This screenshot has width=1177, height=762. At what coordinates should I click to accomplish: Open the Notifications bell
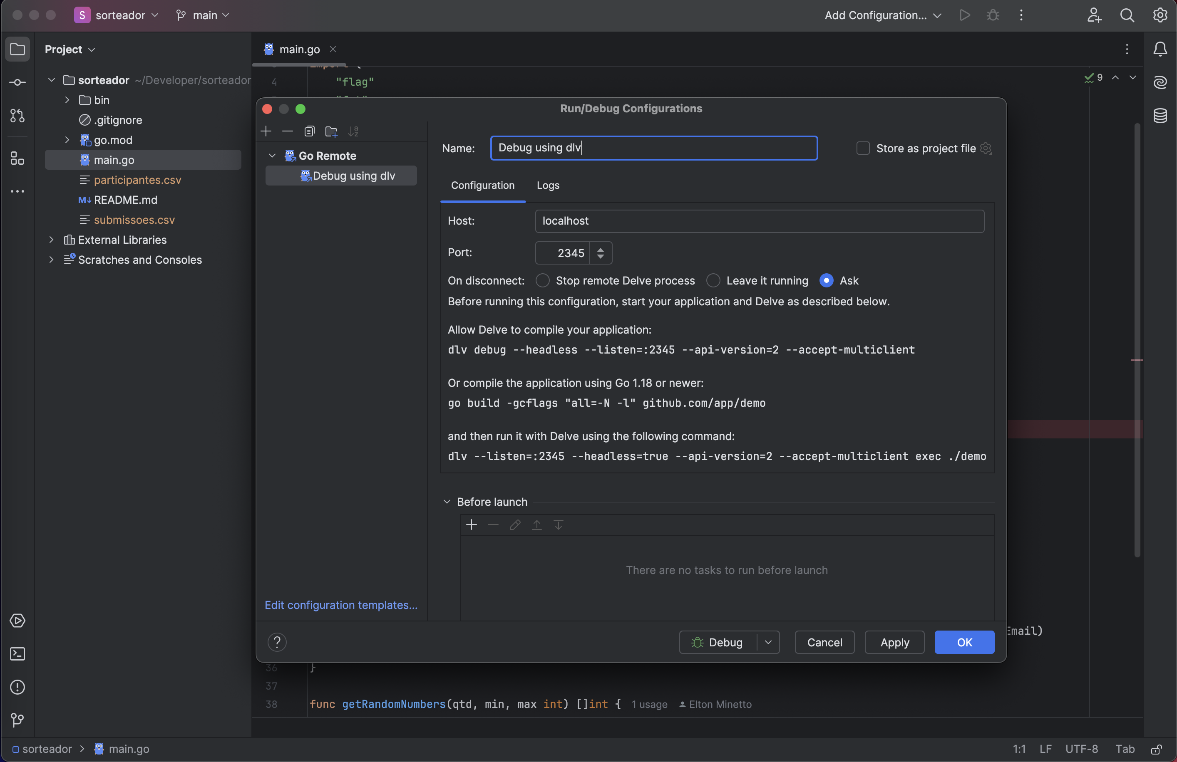1160,49
